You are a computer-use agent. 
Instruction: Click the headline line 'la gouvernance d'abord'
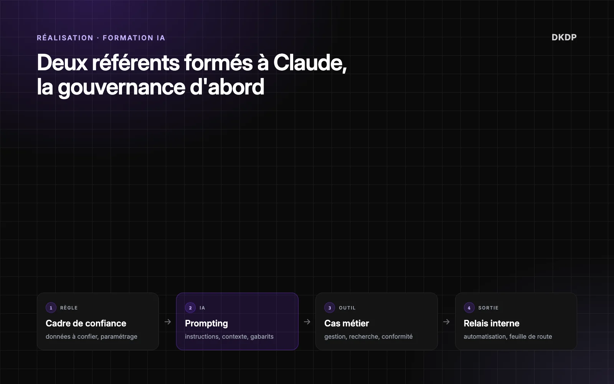click(150, 87)
